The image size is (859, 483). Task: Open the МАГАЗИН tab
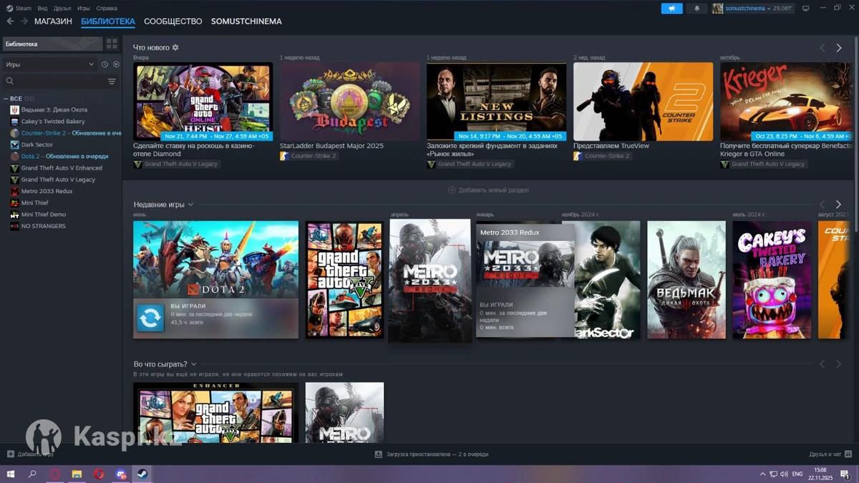tap(53, 21)
